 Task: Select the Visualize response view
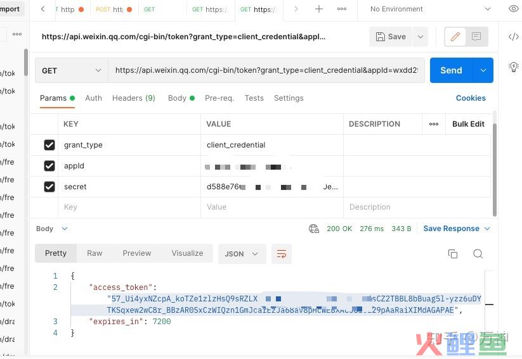188,253
